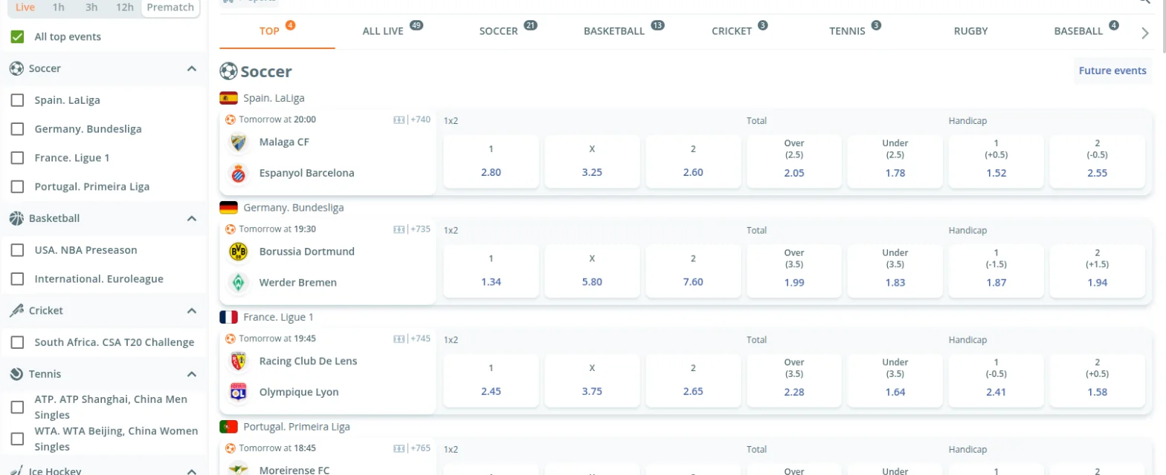1166x475 pixels.
Task: Select the Prematch time filter
Action: point(170,7)
